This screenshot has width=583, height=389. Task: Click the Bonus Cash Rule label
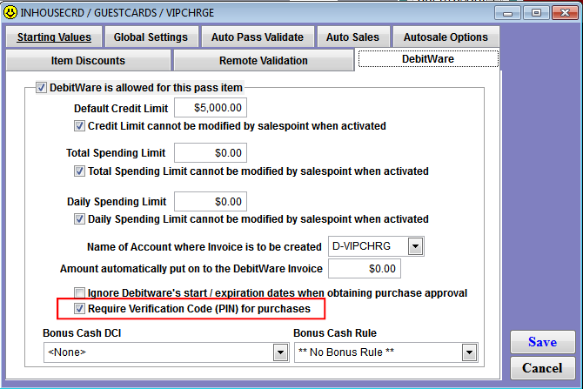coord(335,332)
